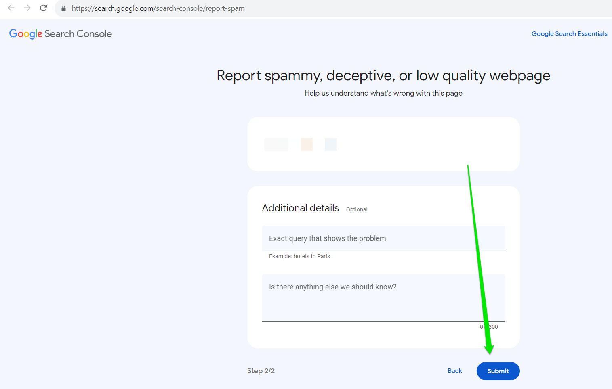The width and height of the screenshot is (612, 389).
Task: Click the light blue blurred block in top card
Action: coord(331,144)
